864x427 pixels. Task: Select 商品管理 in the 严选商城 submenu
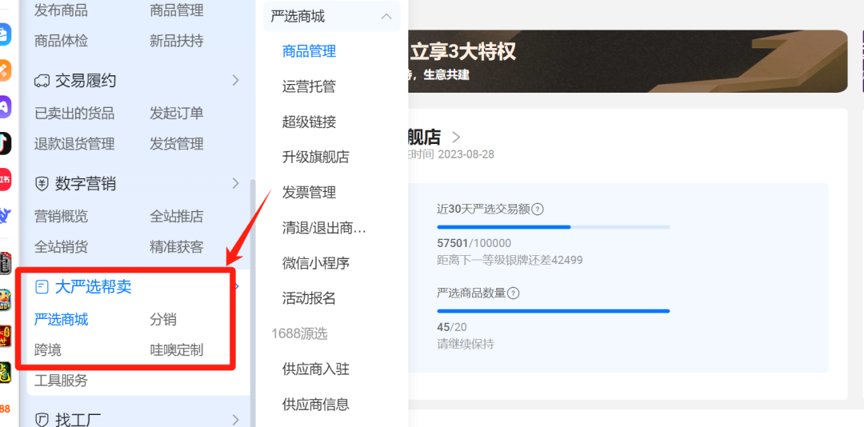point(309,52)
